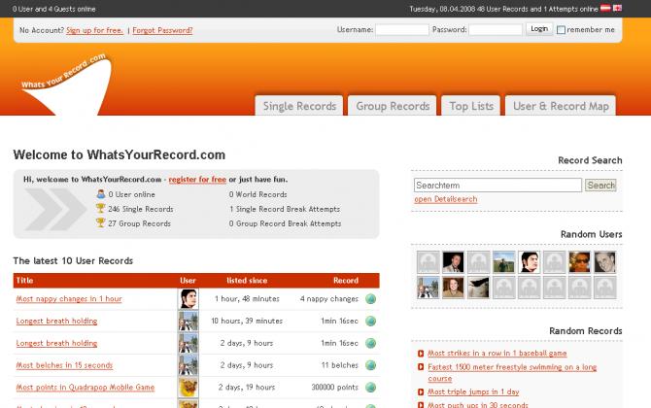Tick the remember me checkbox

coord(561,30)
